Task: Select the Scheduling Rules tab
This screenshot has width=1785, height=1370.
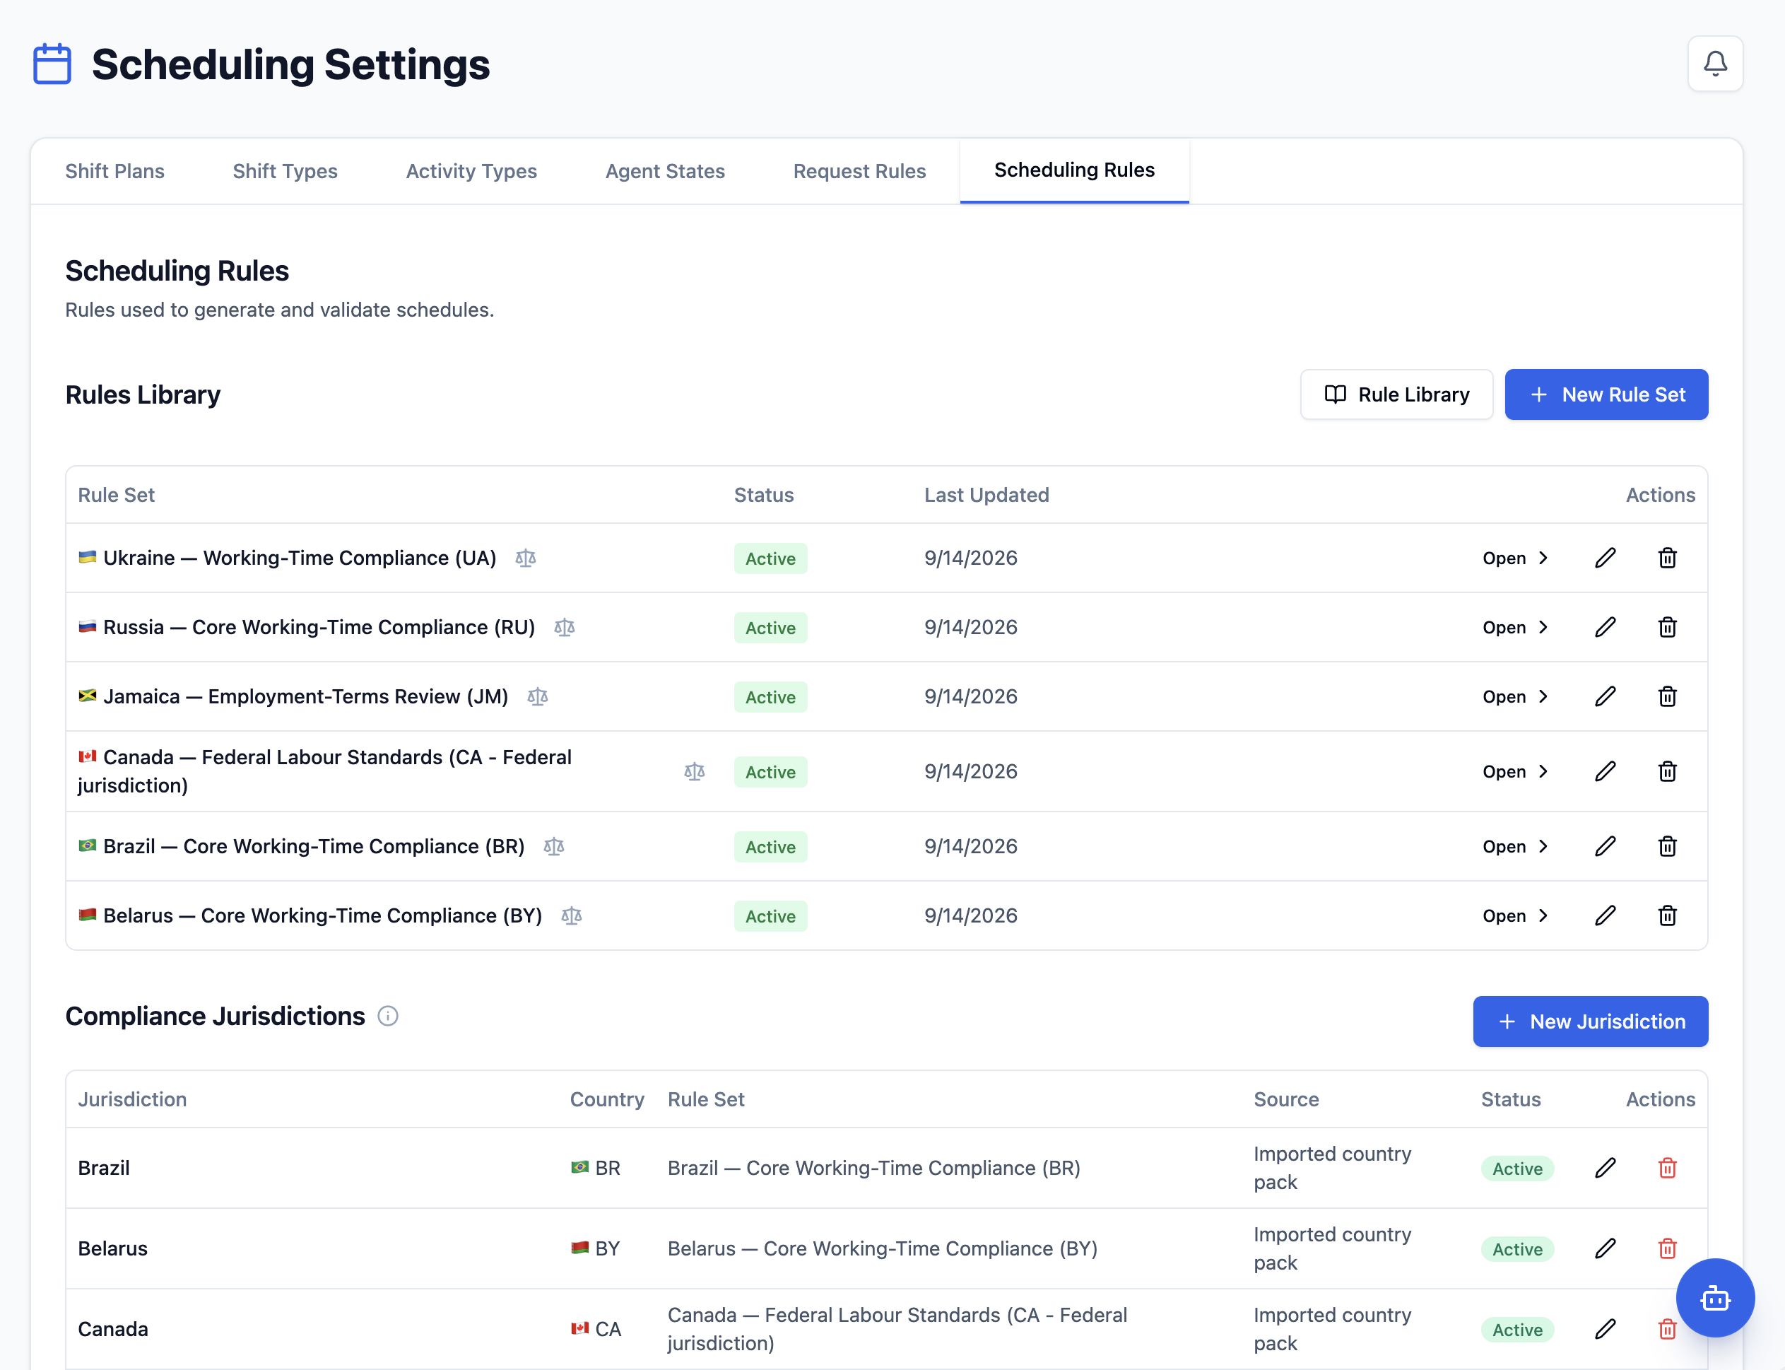Action: click(1074, 170)
